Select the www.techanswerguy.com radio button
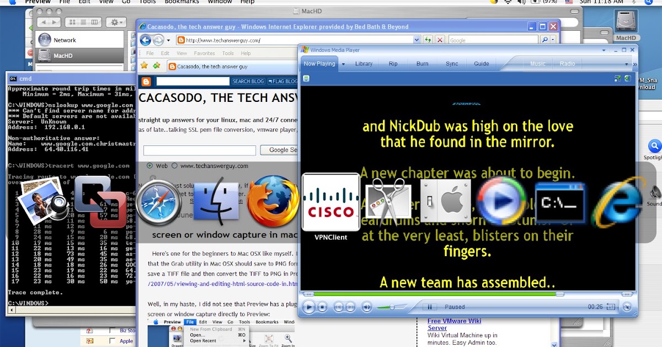This screenshot has height=347, width=662. click(175, 165)
